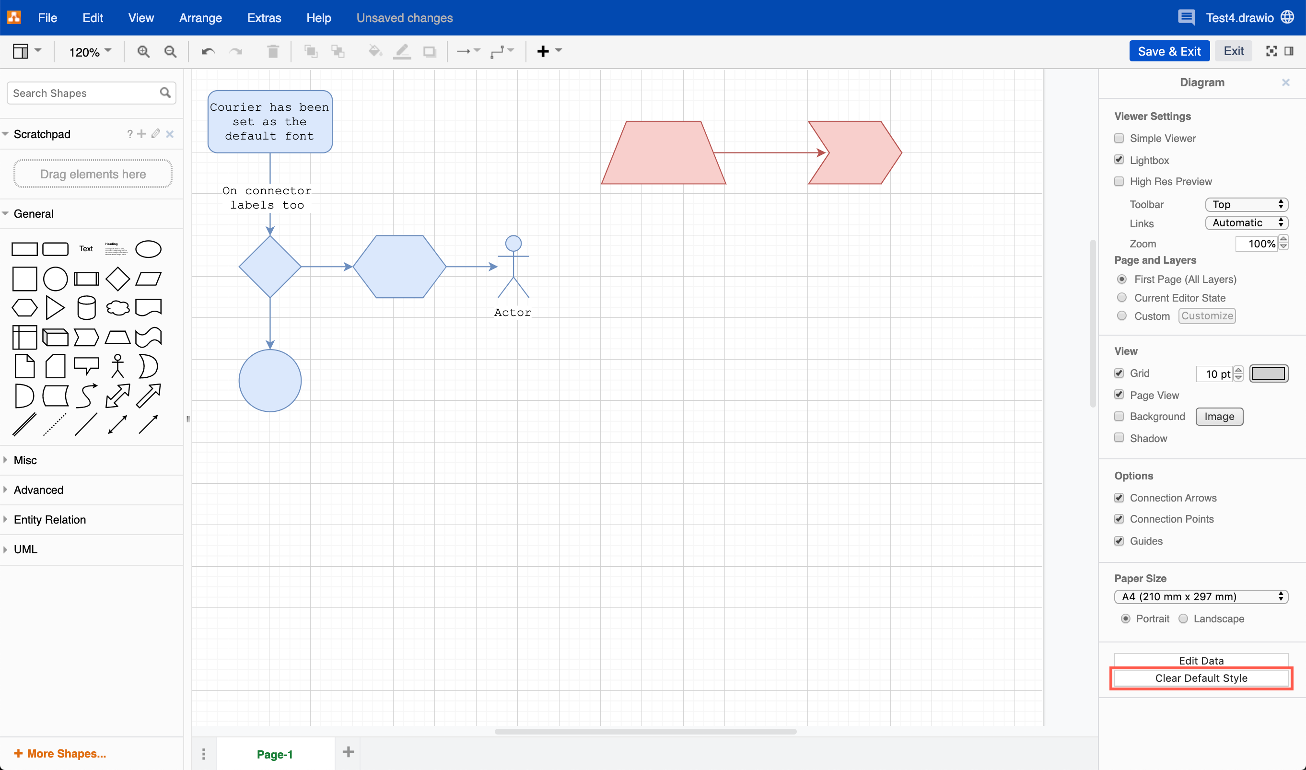This screenshot has width=1306, height=770.
Task: Uncheck the Page View checkbox
Action: coord(1119,395)
